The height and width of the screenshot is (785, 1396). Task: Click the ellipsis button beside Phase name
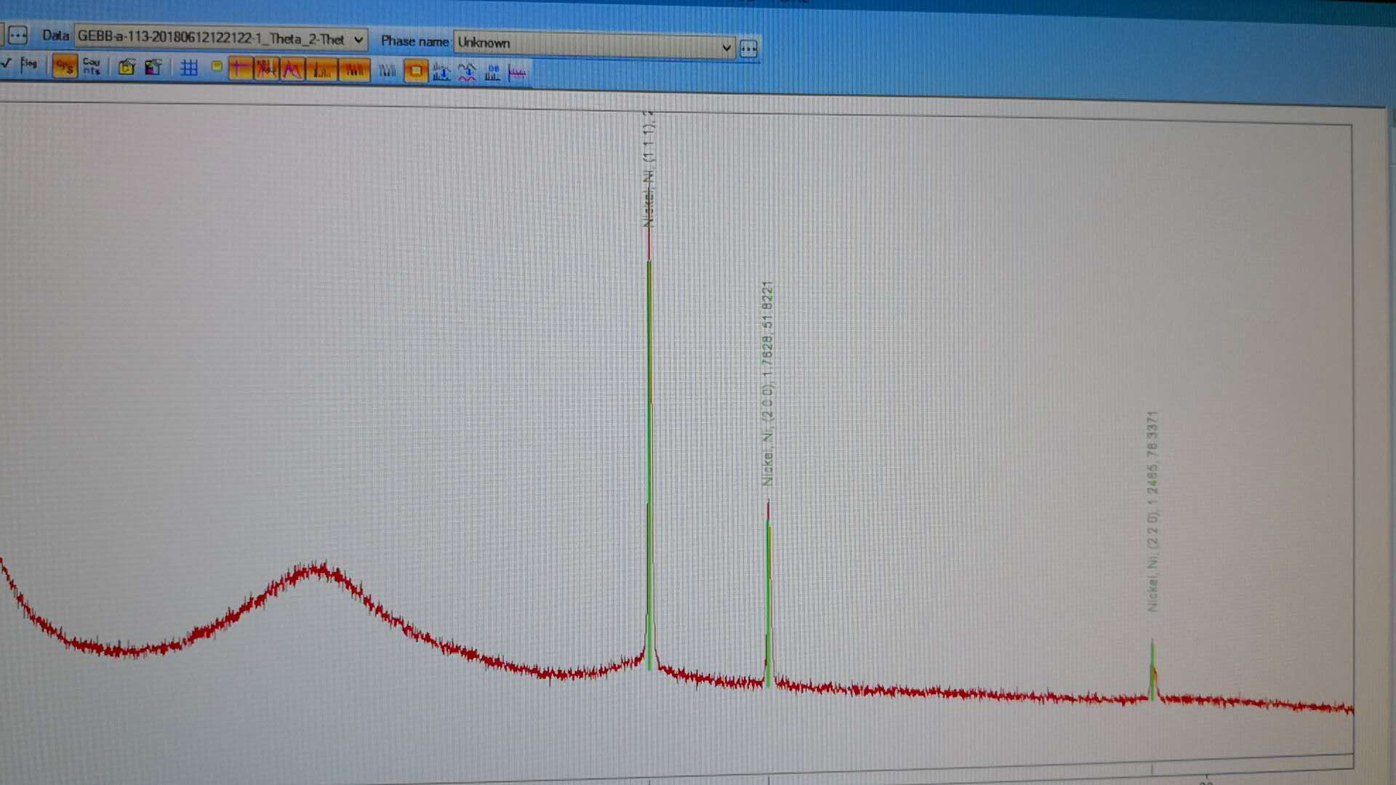pyautogui.click(x=748, y=49)
